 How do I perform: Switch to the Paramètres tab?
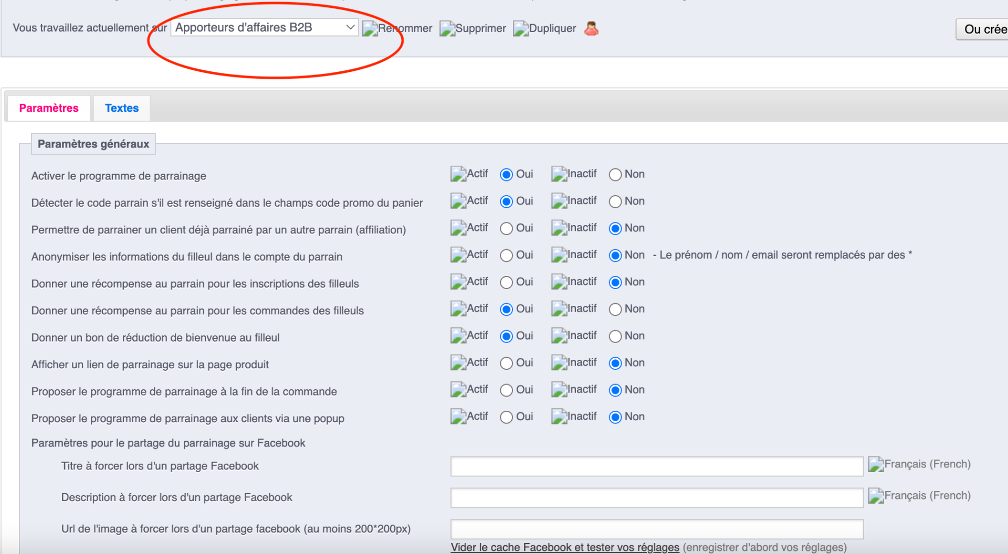click(49, 108)
